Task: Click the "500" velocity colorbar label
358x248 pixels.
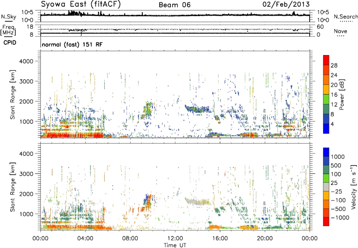Action: click(336, 165)
